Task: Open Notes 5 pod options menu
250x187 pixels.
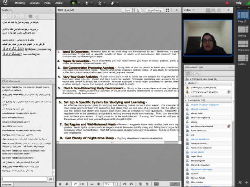Action: click(x=51, y=10)
